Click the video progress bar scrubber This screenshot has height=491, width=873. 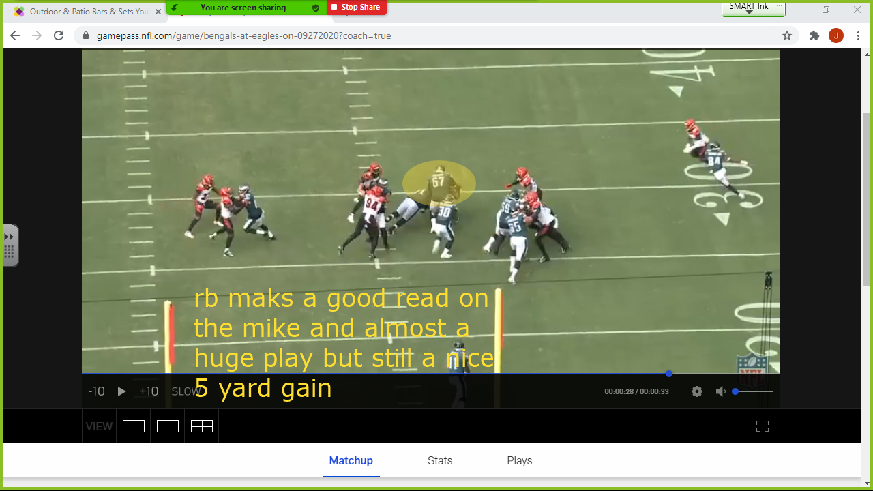coord(668,373)
